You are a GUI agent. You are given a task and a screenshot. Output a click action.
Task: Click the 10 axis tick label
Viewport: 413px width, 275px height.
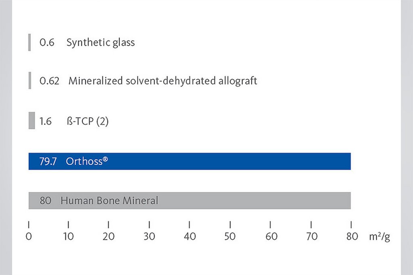(69, 237)
